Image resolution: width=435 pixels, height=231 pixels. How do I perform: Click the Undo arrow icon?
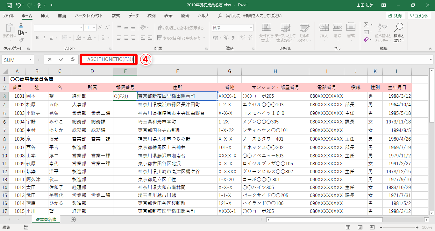coord(18,5)
